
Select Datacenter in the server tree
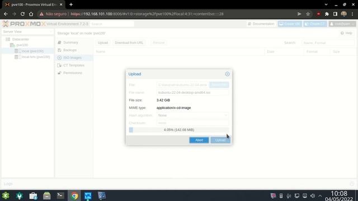pos(21,39)
